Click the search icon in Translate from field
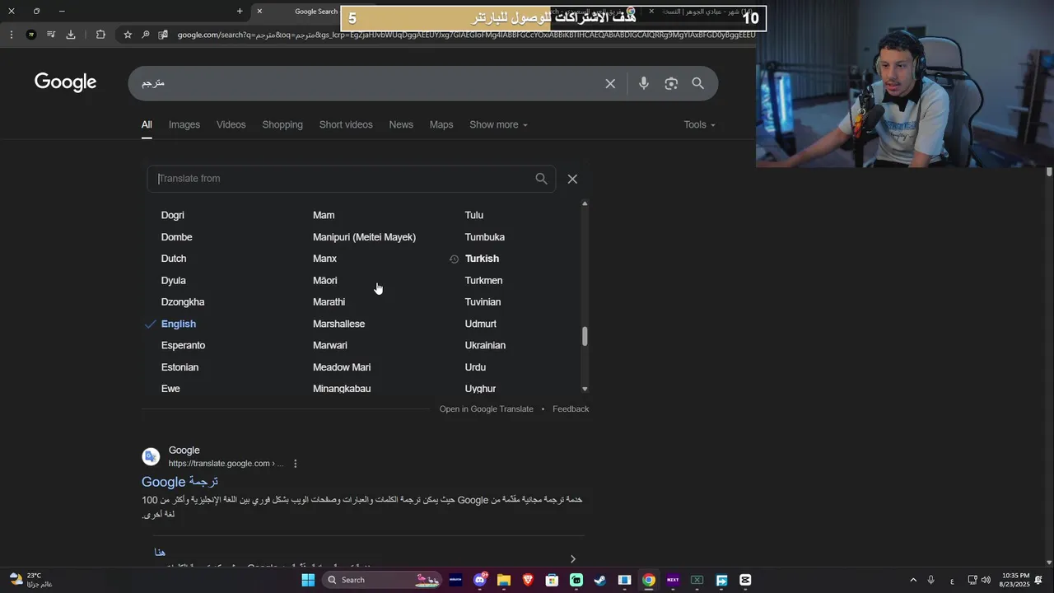Screen dimensions: 1054x593 pyautogui.click(x=541, y=179)
